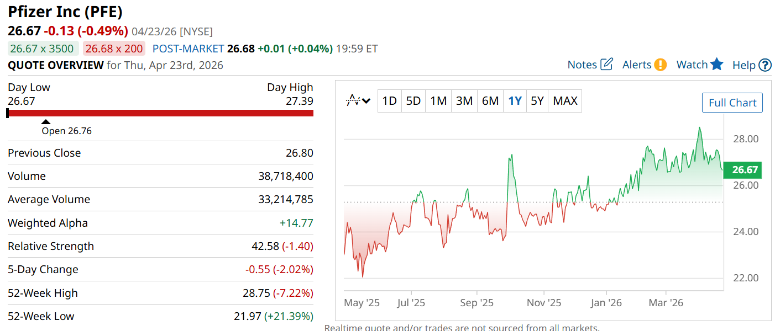
Task: Click the Alerts exclamation icon
Action: (660, 65)
